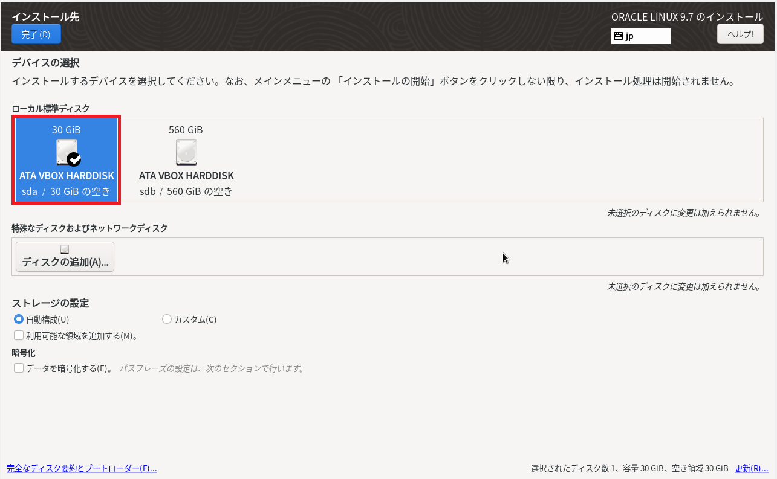This screenshot has height=479, width=777.
Task: Select the カスタム(C) radio button
Action: [167, 319]
